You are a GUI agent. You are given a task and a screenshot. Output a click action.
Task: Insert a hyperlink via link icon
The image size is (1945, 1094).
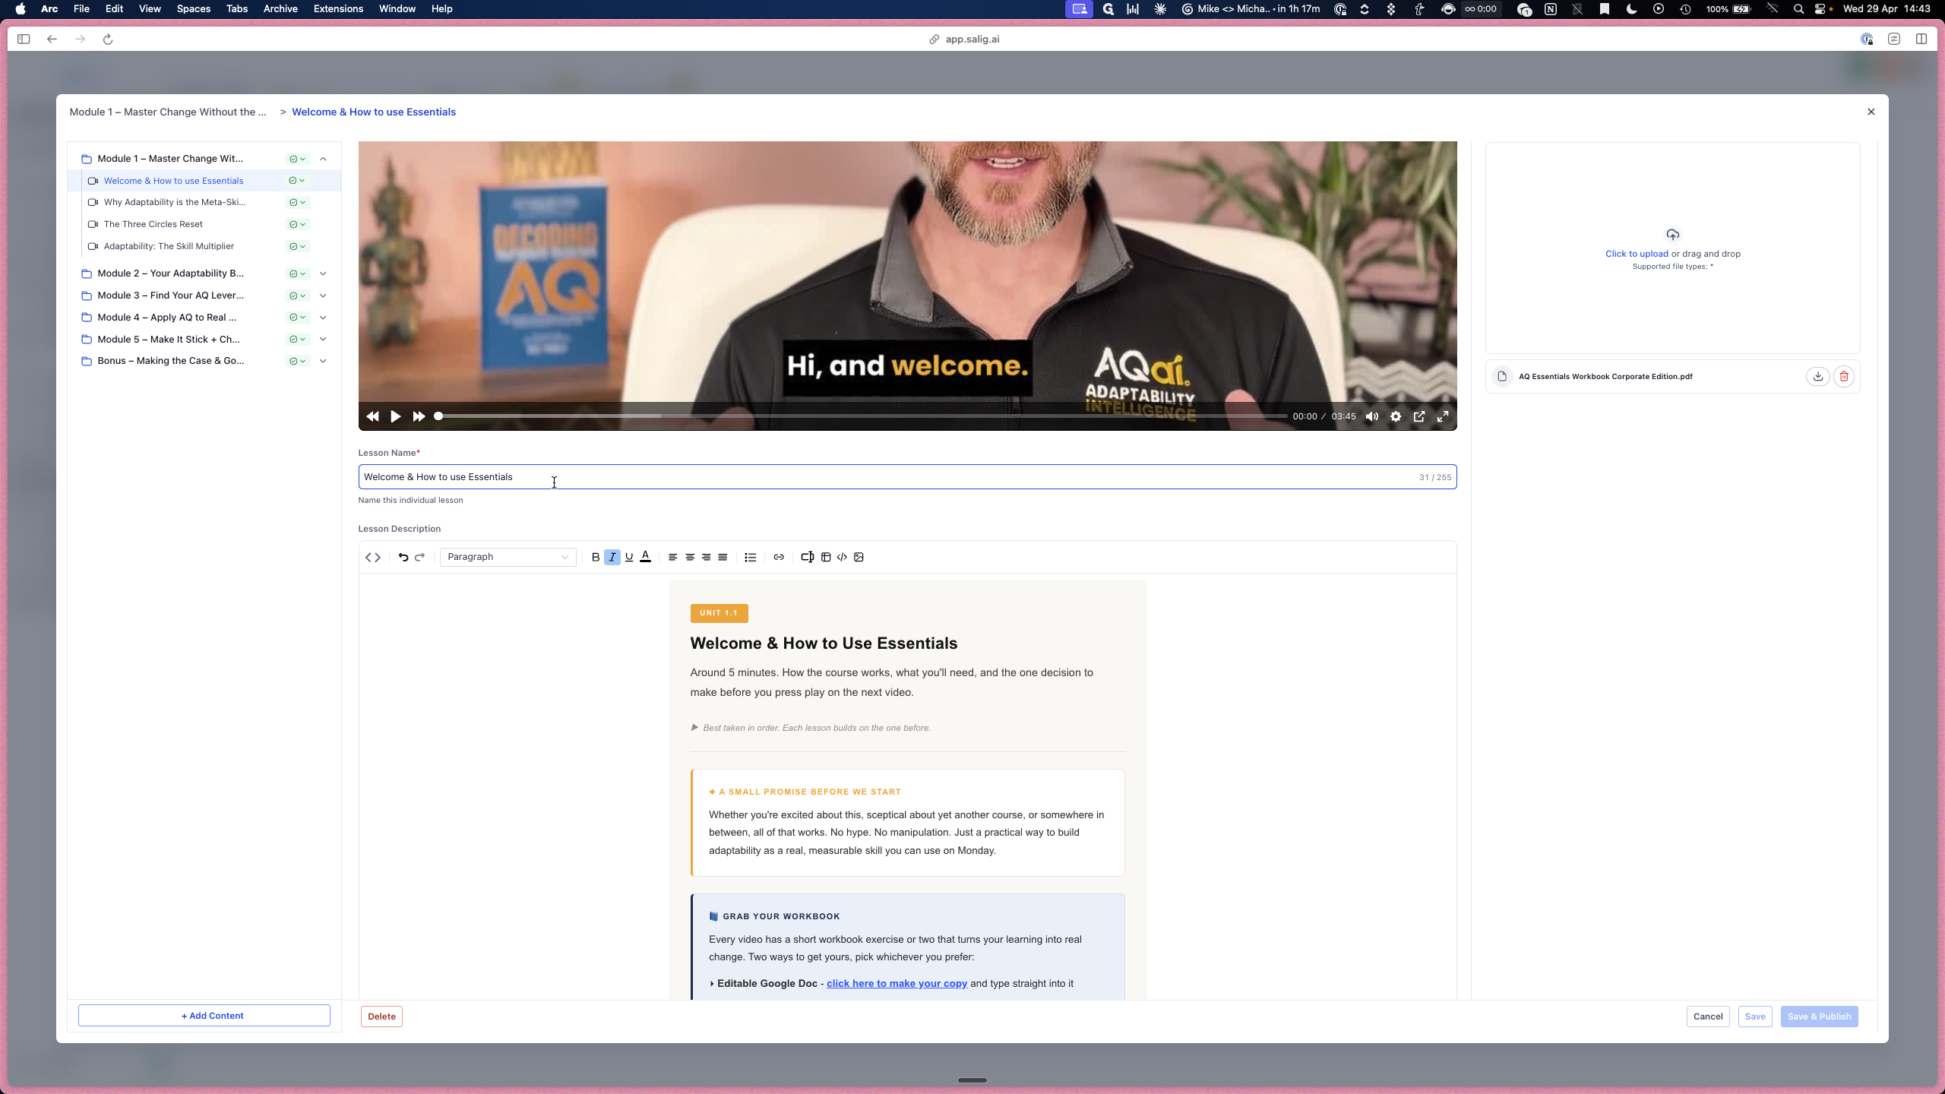(x=779, y=557)
